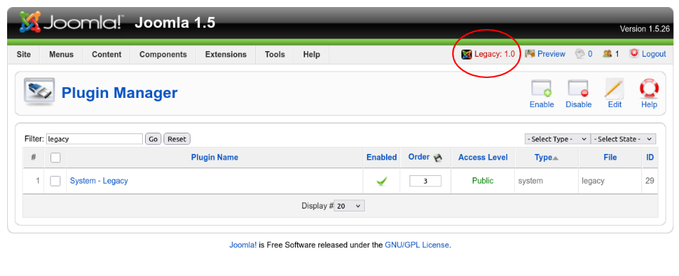Click into the Filter text field

(x=95, y=139)
